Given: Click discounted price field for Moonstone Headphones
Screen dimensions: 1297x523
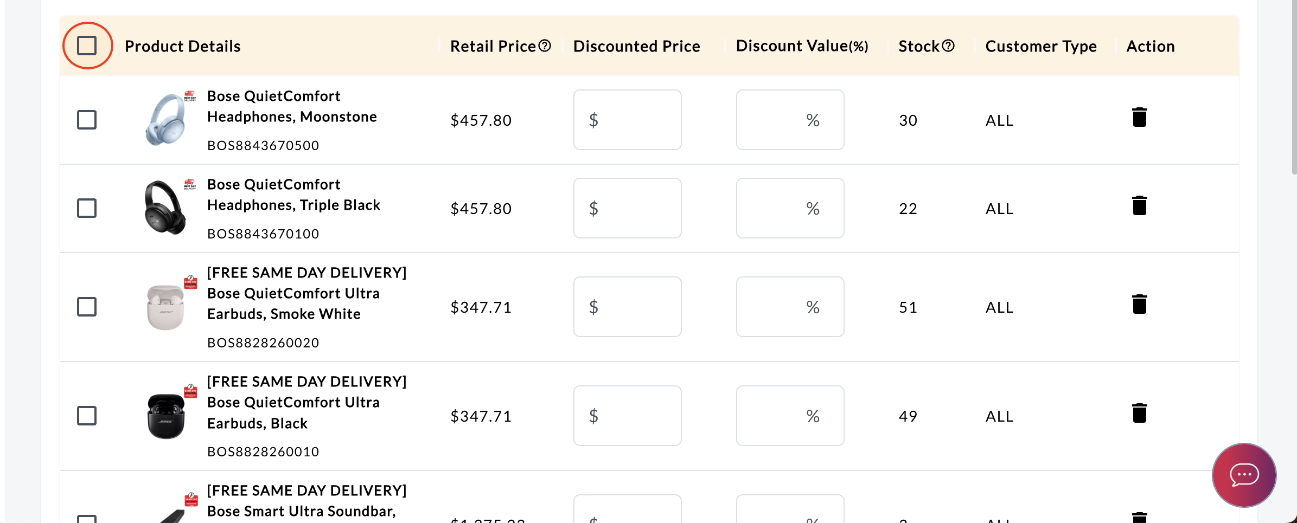Looking at the screenshot, I should (628, 120).
